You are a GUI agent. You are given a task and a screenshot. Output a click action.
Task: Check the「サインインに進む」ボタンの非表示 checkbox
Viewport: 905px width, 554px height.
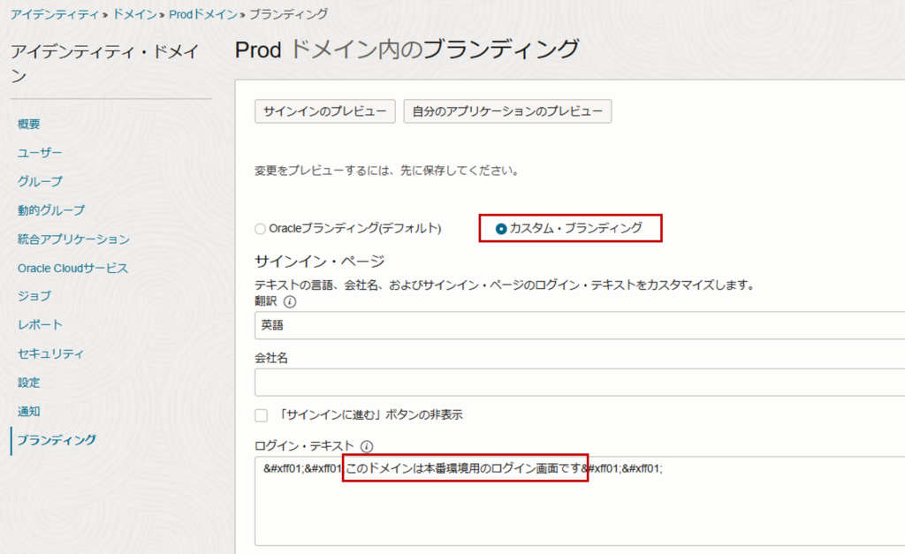(262, 415)
